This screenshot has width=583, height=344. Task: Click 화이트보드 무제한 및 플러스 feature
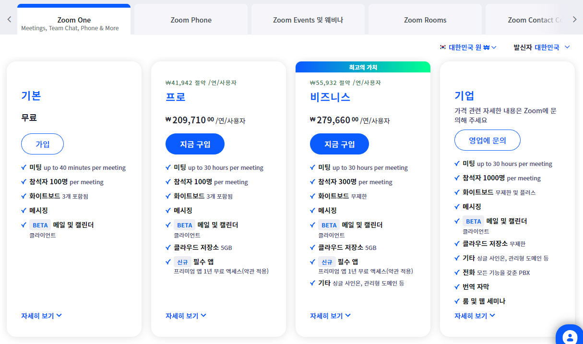[499, 192]
